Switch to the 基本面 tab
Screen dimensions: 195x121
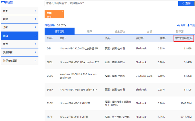click(180, 32)
